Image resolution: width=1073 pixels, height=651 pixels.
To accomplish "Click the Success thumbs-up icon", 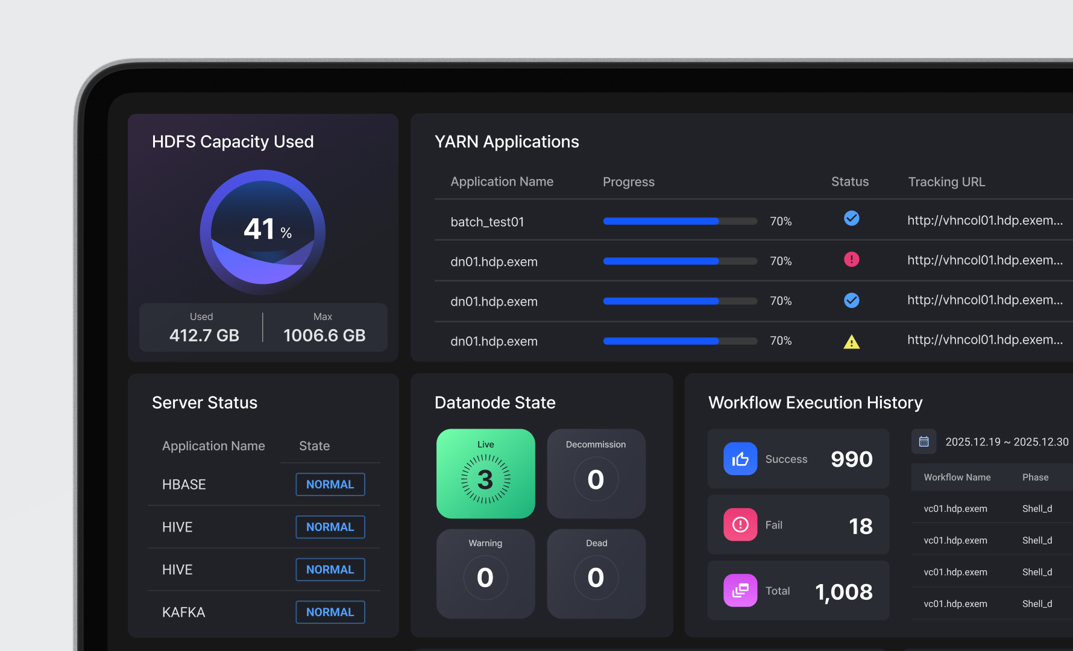I will pos(740,459).
